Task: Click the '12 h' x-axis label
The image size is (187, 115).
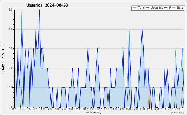Action: [100, 109]
